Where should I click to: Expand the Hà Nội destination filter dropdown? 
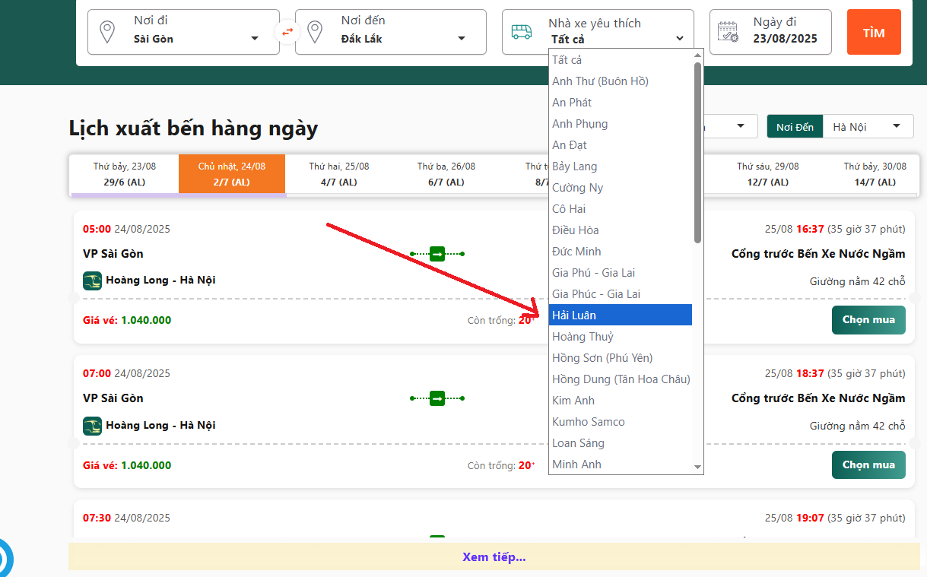click(x=897, y=126)
